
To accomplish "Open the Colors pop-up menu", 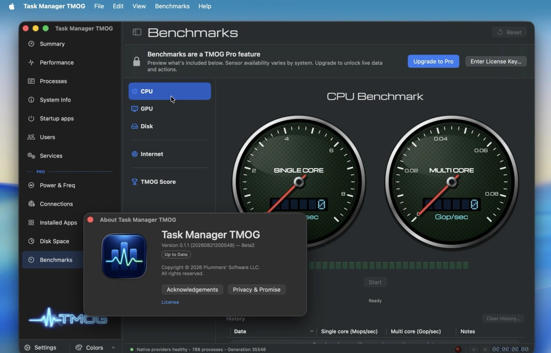I will [96, 347].
